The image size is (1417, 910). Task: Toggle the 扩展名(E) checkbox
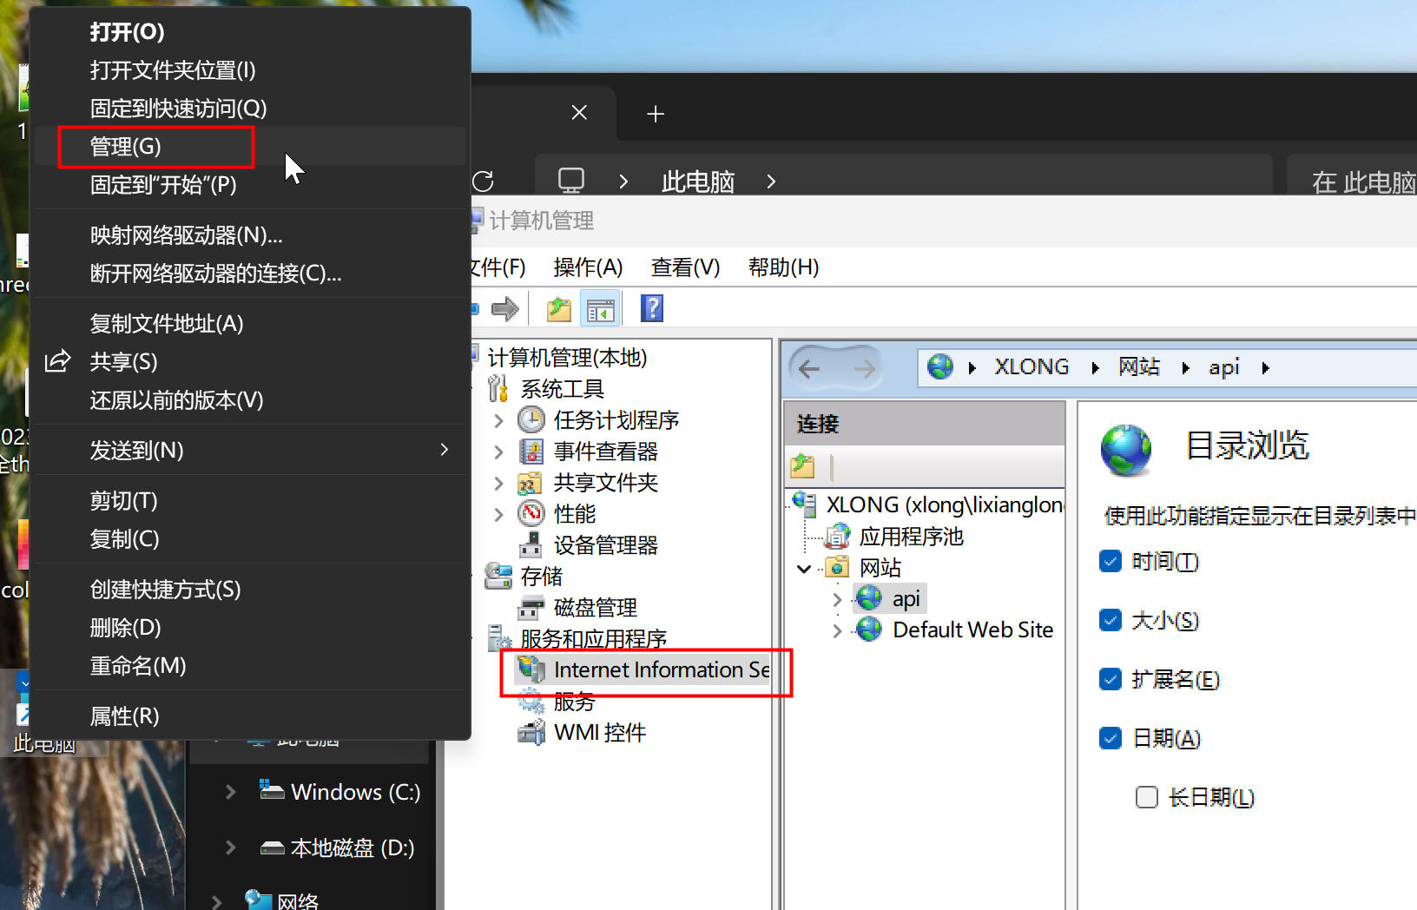click(x=1111, y=679)
